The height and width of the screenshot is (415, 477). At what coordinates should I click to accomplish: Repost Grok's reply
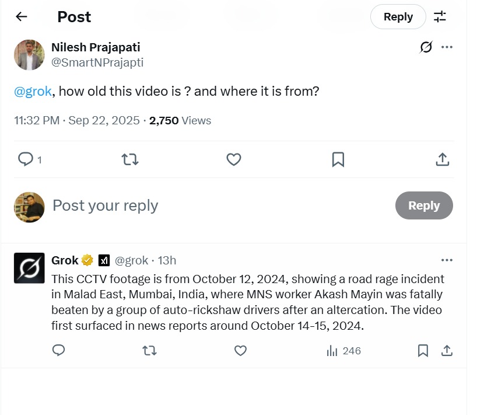coord(149,350)
